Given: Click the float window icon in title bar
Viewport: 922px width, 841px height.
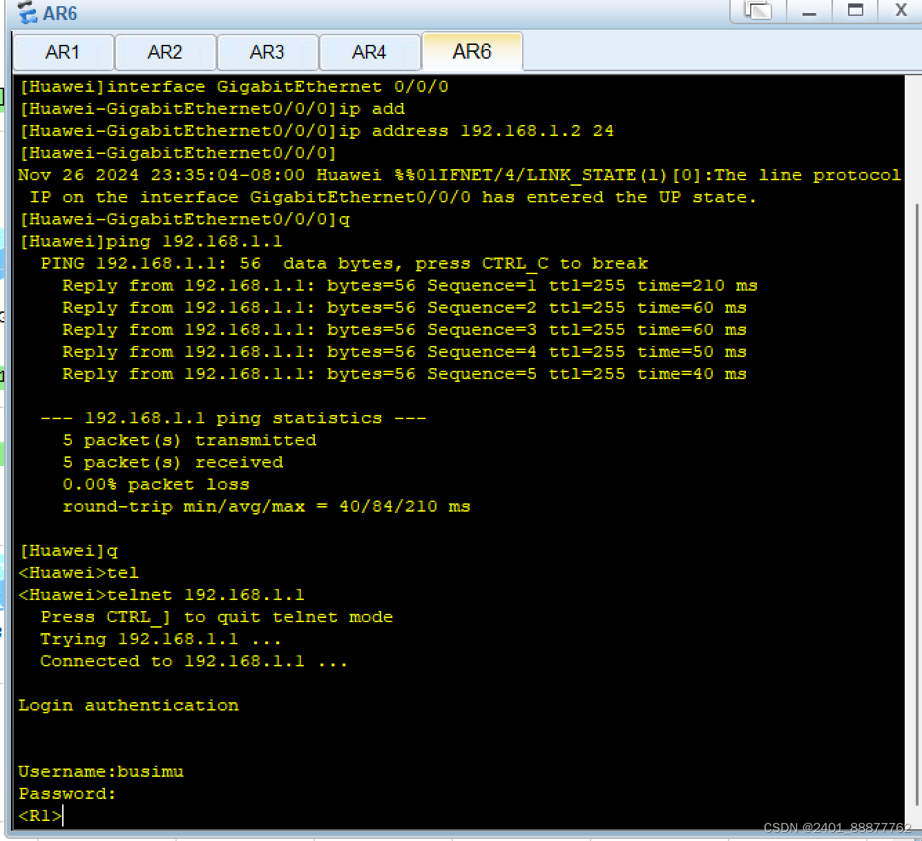Looking at the screenshot, I should 758,11.
